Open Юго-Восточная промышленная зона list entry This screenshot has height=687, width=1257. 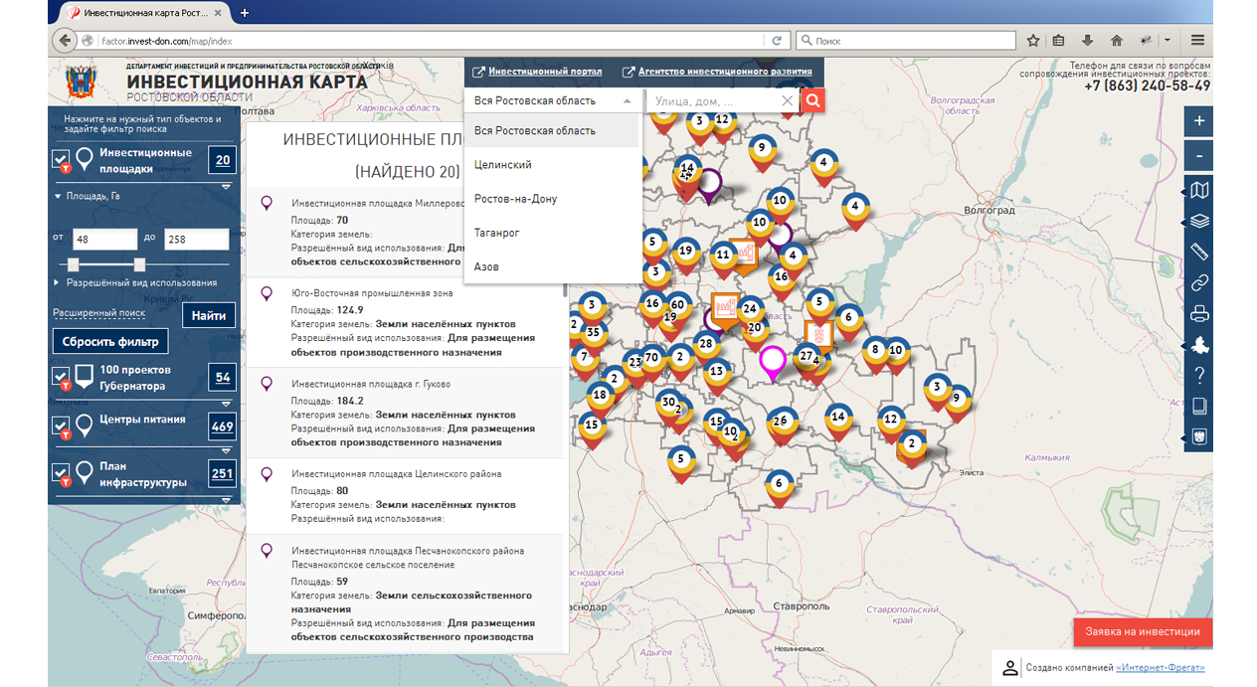(x=405, y=322)
